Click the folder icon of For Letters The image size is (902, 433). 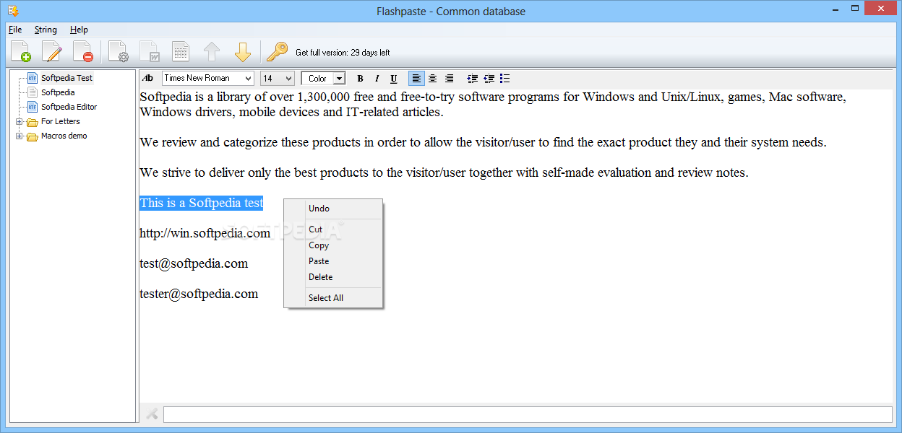pos(32,122)
